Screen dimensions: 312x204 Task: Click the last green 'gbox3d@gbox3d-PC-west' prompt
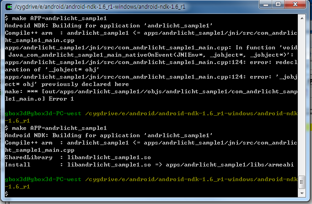[43, 179]
